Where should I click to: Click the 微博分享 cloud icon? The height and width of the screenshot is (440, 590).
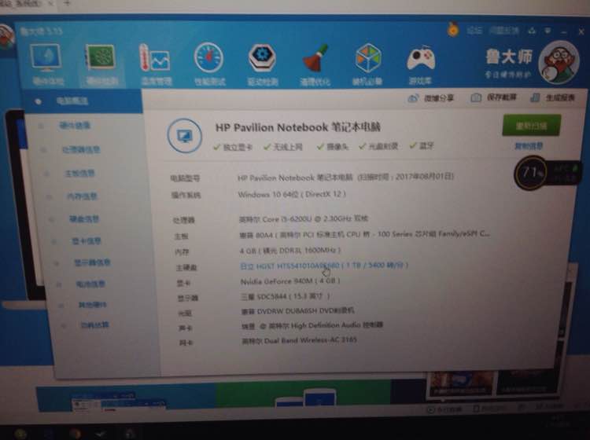tap(413, 98)
